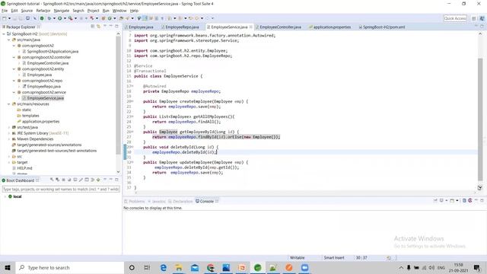This screenshot has width=487, height=274.
Task: Switch to Problems tab
Action: coord(135,201)
